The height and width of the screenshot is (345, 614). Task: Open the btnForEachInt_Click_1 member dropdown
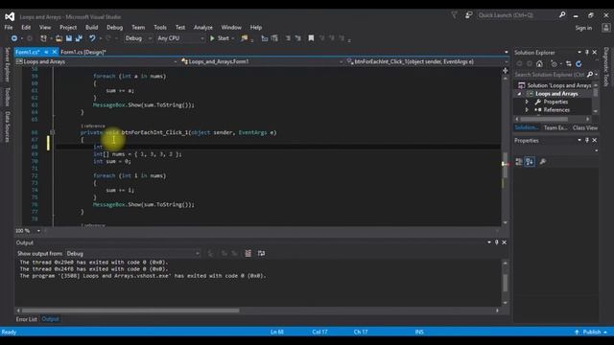click(x=426, y=61)
